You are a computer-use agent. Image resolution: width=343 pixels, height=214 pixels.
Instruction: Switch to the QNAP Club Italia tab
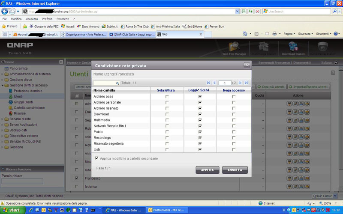coord(132,34)
